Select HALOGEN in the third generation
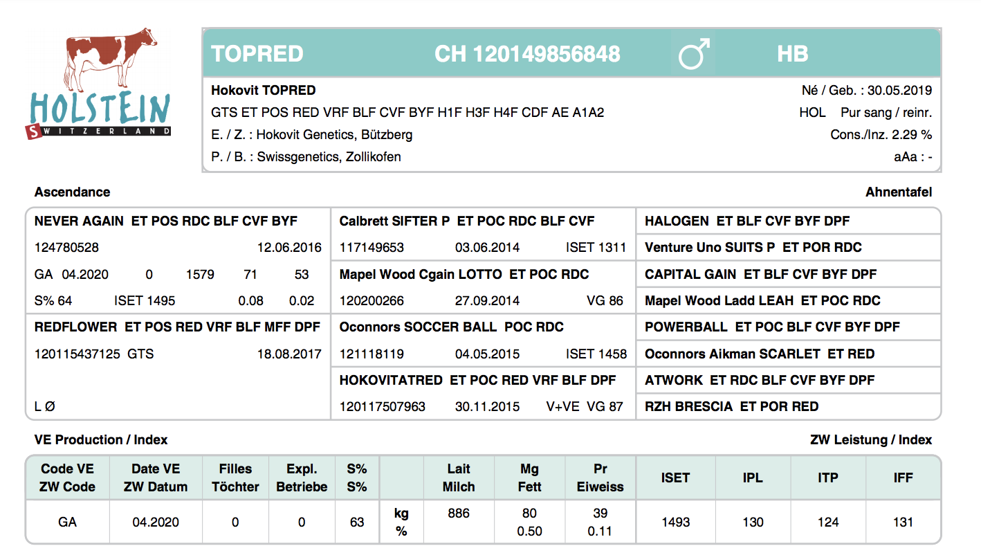This screenshot has height=555, width=981. 677,221
